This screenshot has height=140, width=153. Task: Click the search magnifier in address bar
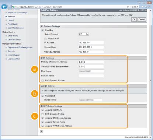click(x=128, y=7)
